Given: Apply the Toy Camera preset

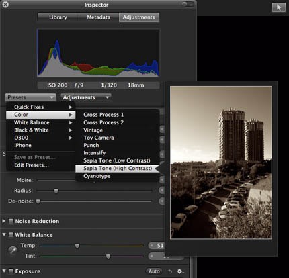Looking at the screenshot, I should pos(118,138).
